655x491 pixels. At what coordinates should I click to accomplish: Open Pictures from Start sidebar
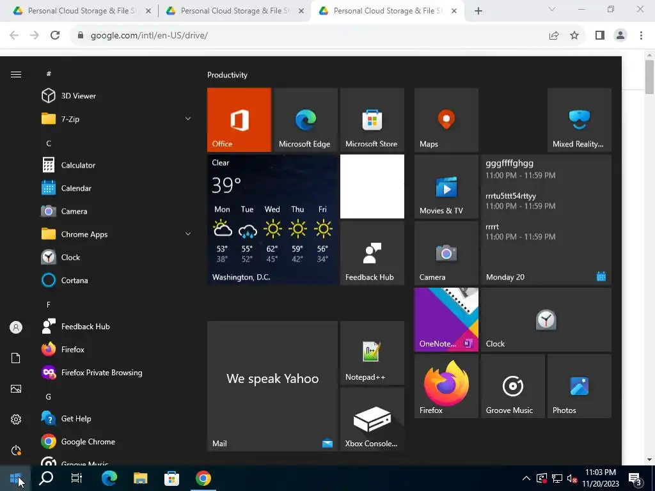click(x=16, y=389)
